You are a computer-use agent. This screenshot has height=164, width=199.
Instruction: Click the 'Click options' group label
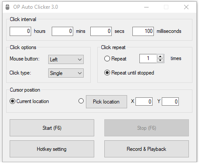pos(23,47)
